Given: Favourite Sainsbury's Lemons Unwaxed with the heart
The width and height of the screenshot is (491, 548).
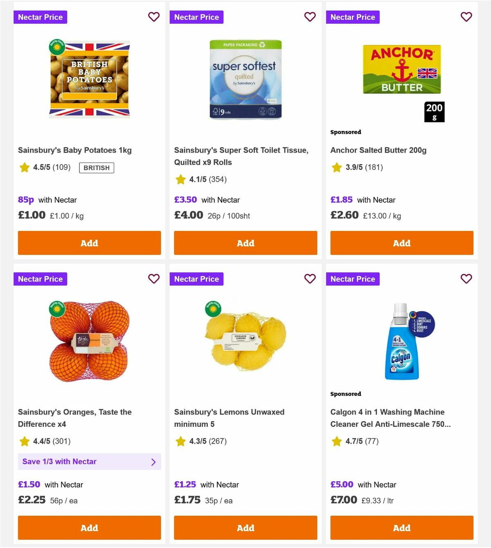Looking at the screenshot, I should [310, 279].
